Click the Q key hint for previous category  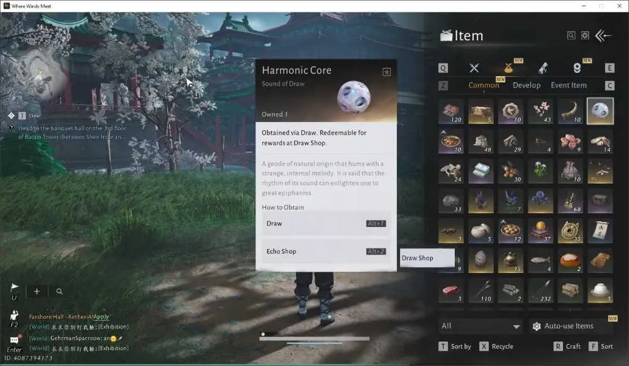tap(443, 68)
